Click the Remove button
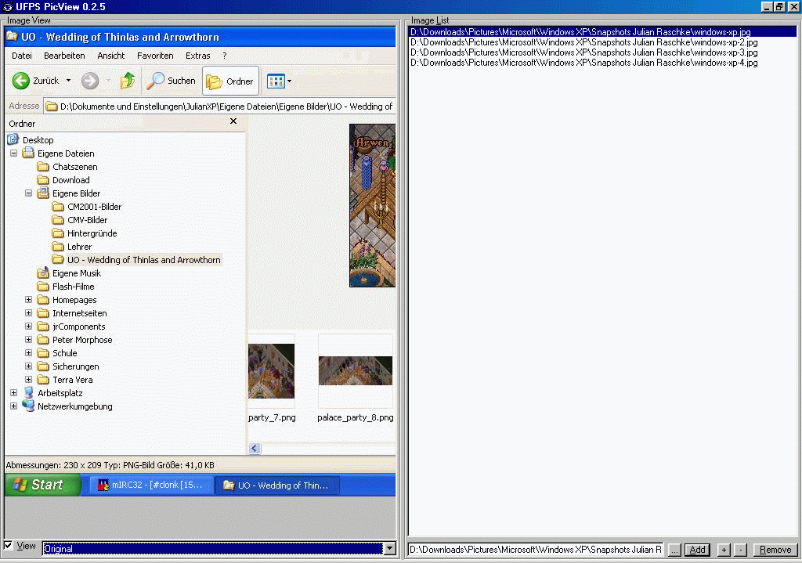This screenshot has height=563, width=802. [x=775, y=550]
